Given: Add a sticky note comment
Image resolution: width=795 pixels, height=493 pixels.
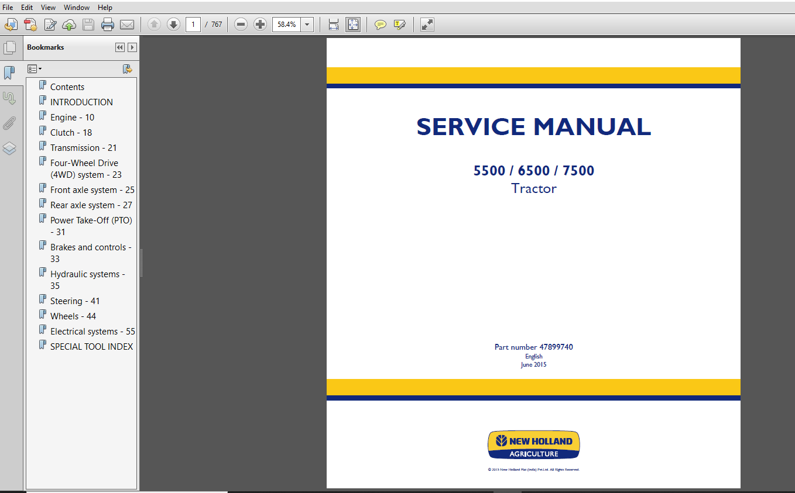Looking at the screenshot, I should pyautogui.click(x=381, y=25).
